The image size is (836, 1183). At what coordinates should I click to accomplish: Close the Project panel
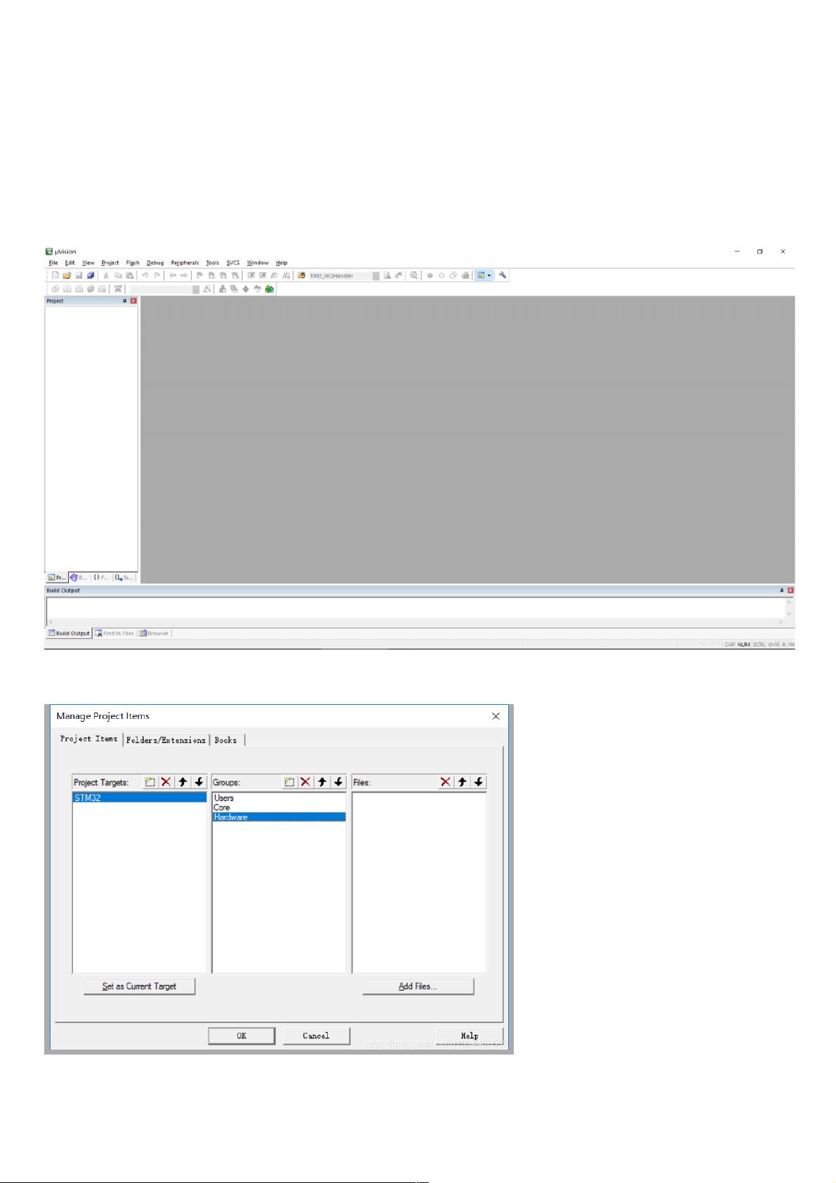pos(133,300)
